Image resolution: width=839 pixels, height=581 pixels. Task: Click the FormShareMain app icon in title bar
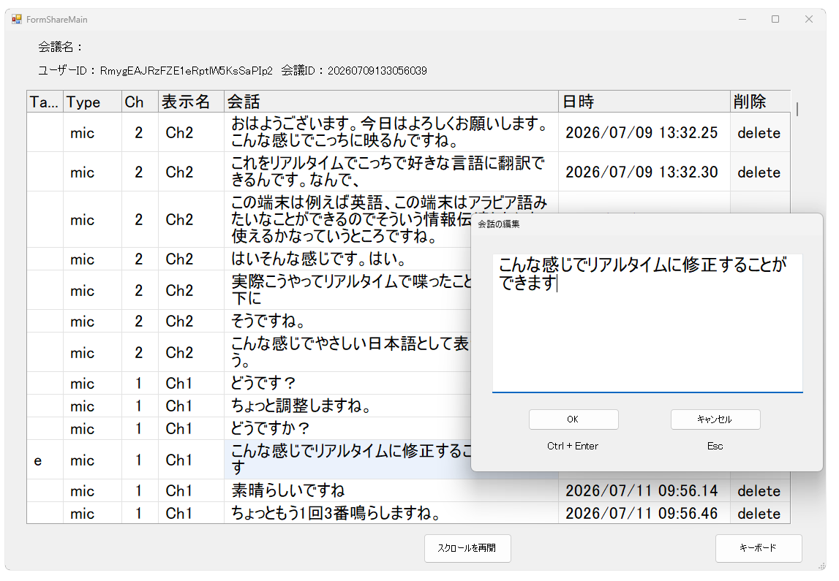click(x=17, y=19)
